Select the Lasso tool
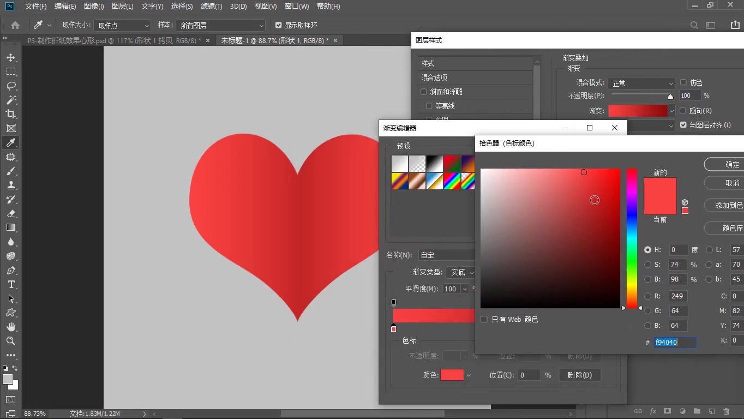The height and width of the screenshot is (419, 744). pos(11,86)
